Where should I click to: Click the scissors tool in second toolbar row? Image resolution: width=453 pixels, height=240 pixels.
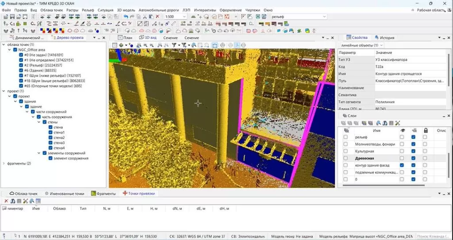coord(39,24)
